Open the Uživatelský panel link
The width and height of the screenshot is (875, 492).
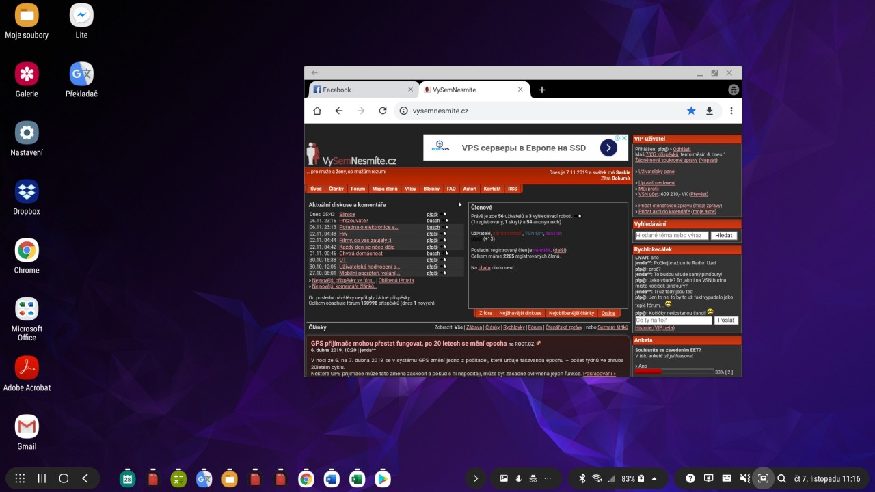click(657, 172)
